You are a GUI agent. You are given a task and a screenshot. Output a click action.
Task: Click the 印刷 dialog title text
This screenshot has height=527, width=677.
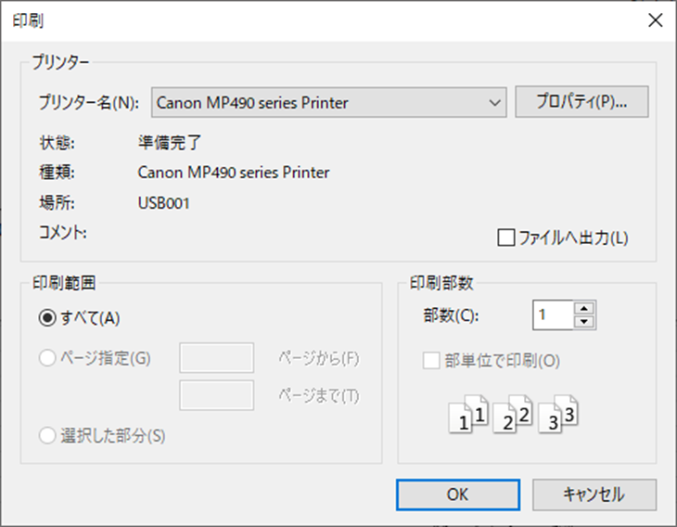tap(28, 20)
